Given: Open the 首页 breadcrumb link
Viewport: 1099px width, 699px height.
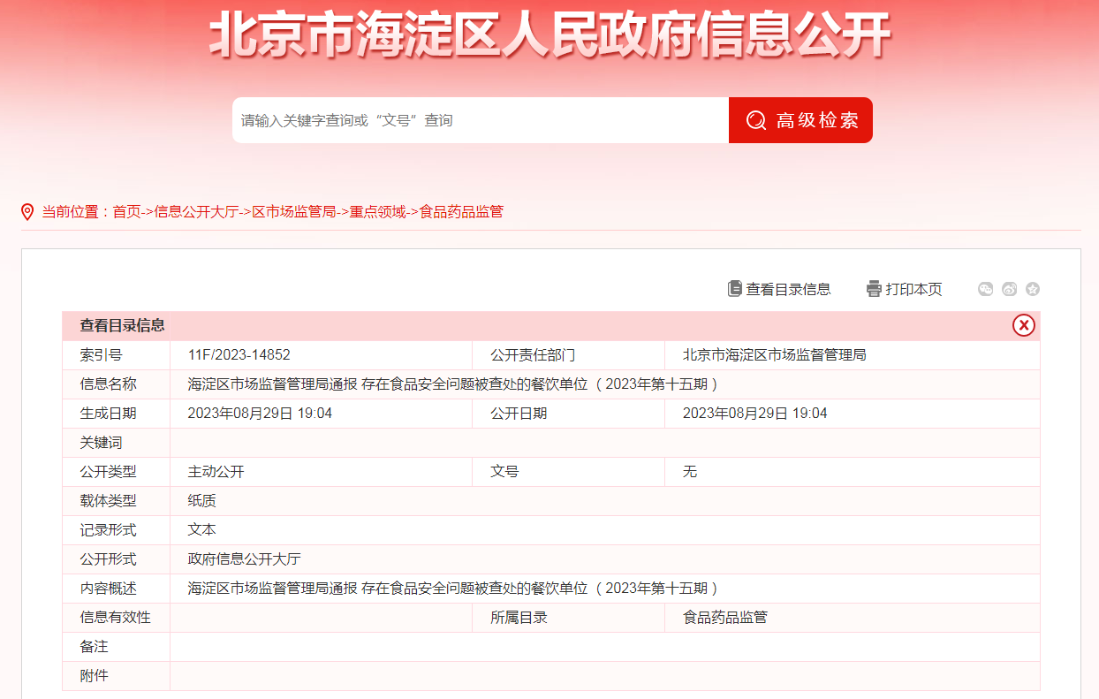Looking at the screenshot, I should coord(126,212).
